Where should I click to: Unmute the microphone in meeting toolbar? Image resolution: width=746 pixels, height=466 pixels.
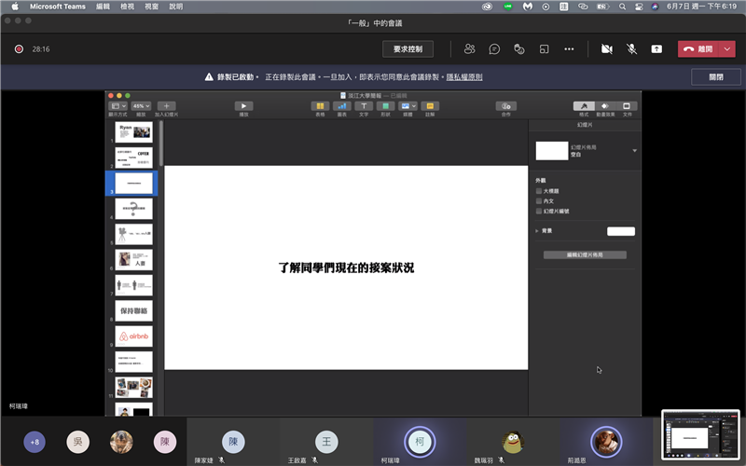(631, 48)
